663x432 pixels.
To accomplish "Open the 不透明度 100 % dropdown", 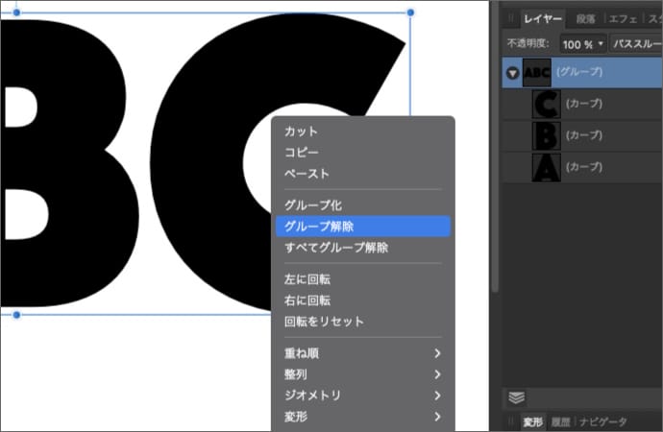I will (583, 44).
